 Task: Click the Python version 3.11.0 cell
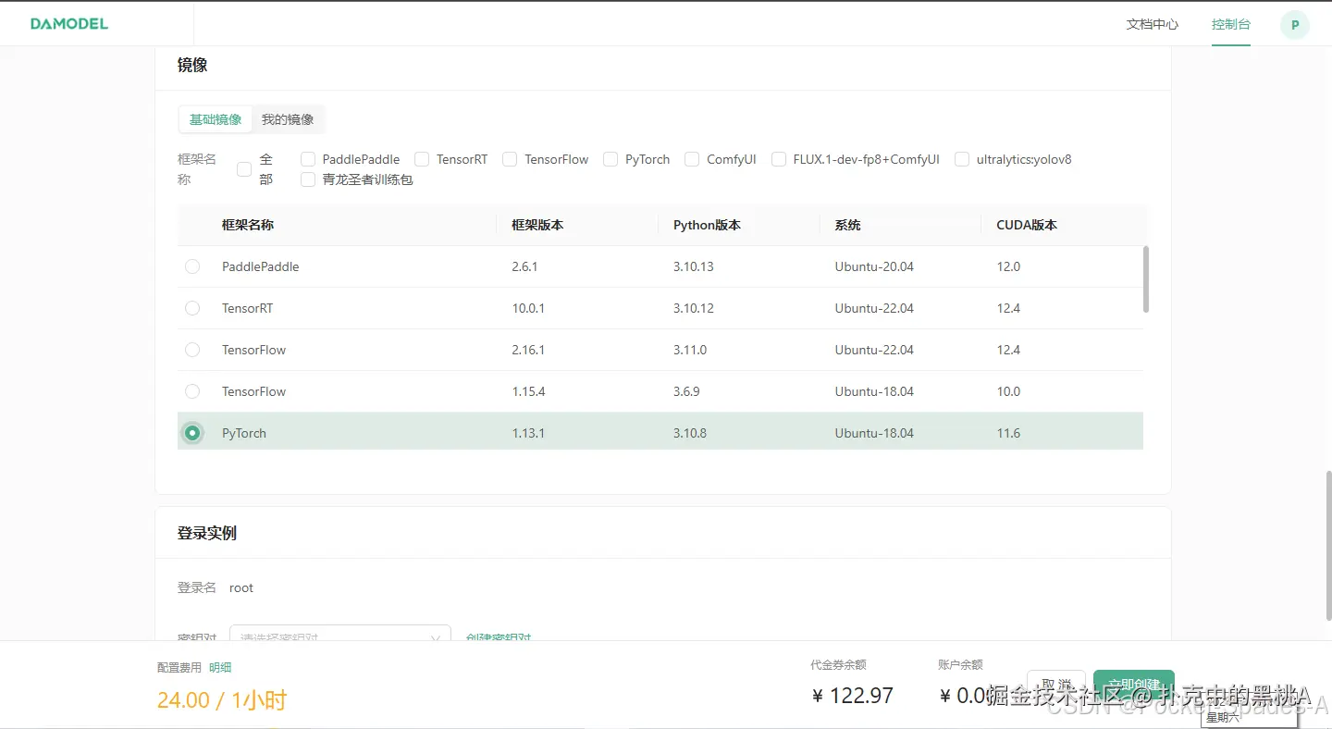[x=690, y=350]
